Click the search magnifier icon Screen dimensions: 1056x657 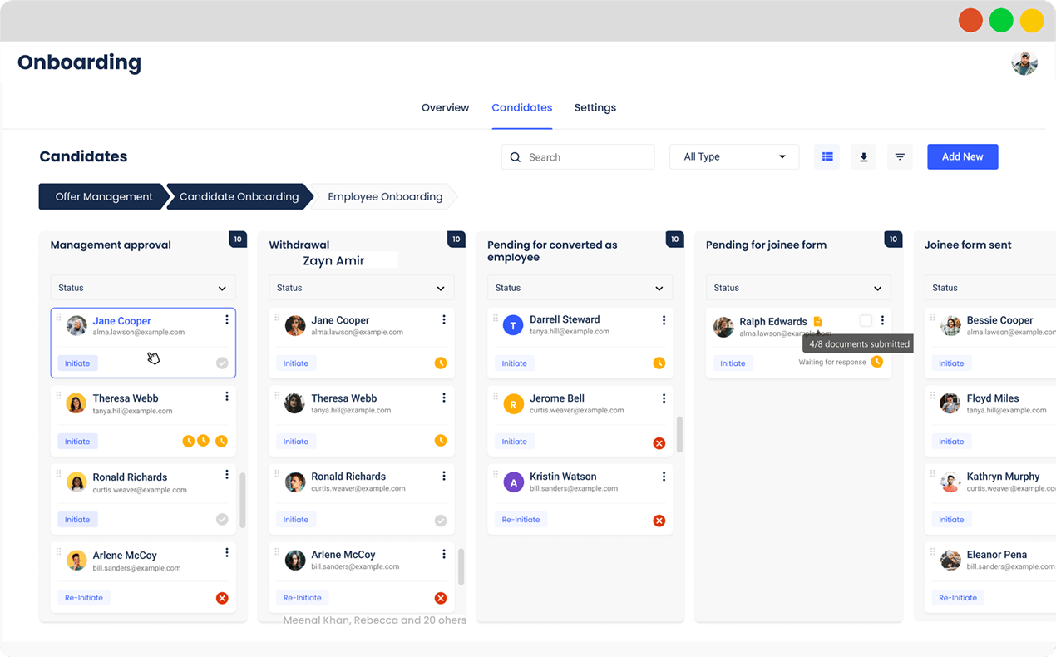(516, 157)
